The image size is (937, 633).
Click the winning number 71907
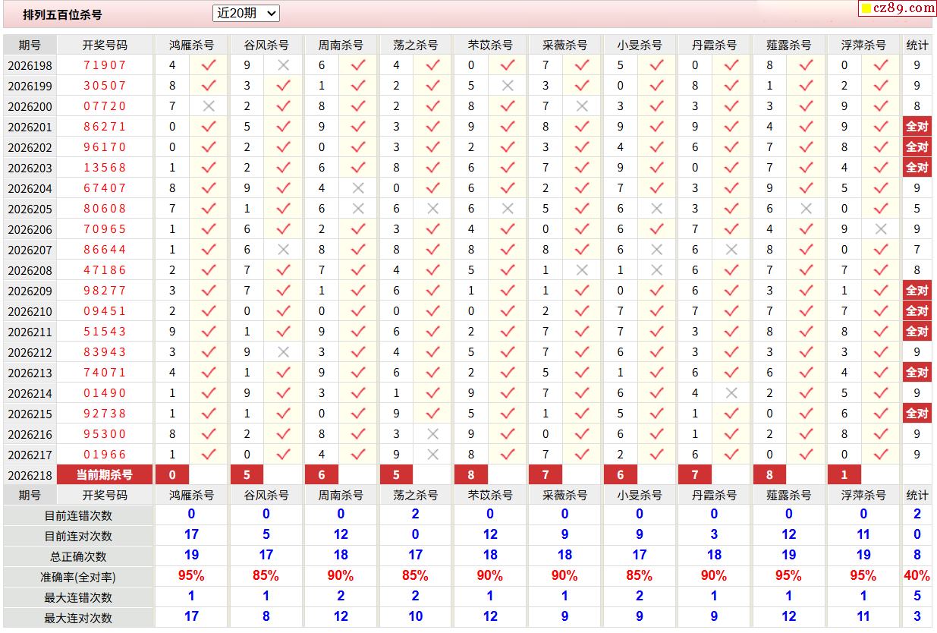click(x=105, y=65)
